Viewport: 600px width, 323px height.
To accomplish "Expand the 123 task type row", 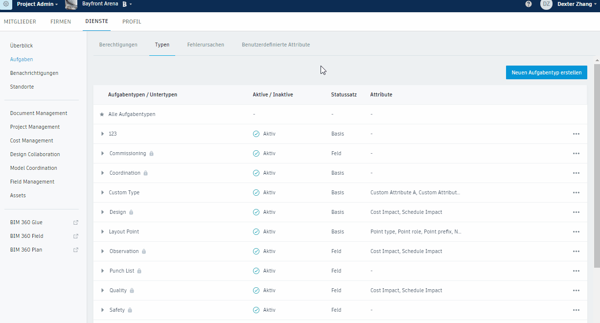I will click(103, 134).
